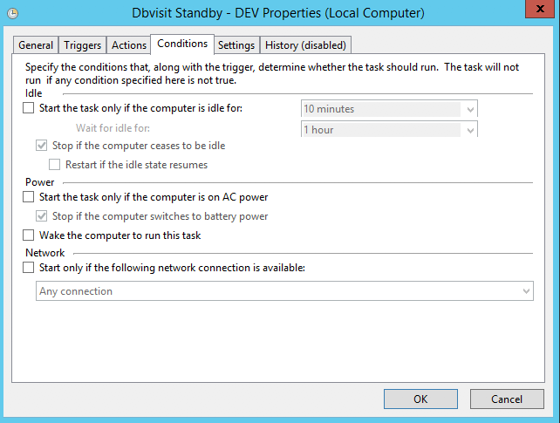Viewport: 560px width, 423px height.
Task: Enable start only on AC power
Action: pyautogui.click(x=29, y=197)
